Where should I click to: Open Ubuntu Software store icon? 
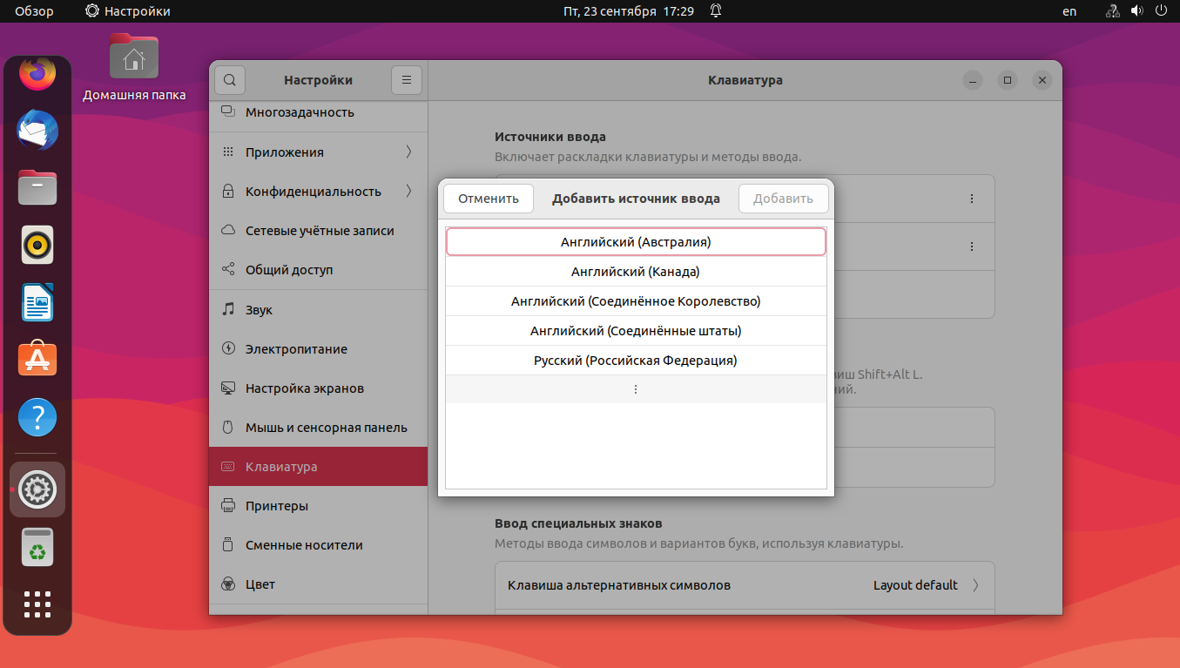tap(37, 359)
